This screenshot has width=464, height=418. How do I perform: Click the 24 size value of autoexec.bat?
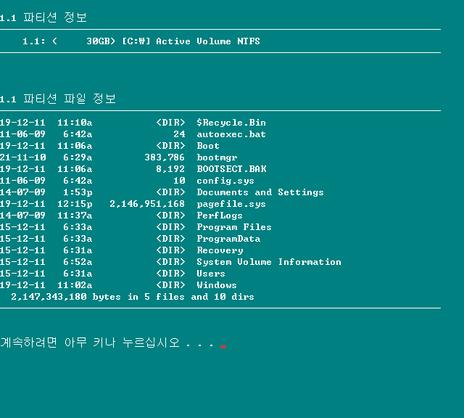179,134
